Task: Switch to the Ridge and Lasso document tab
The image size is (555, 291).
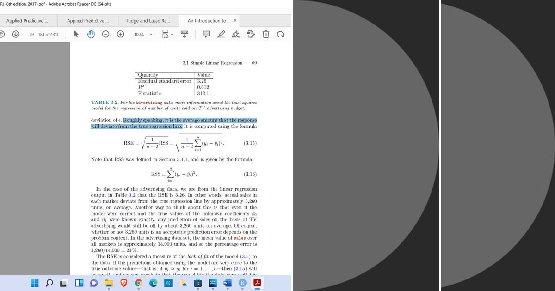Action: [x=147, y=20]
